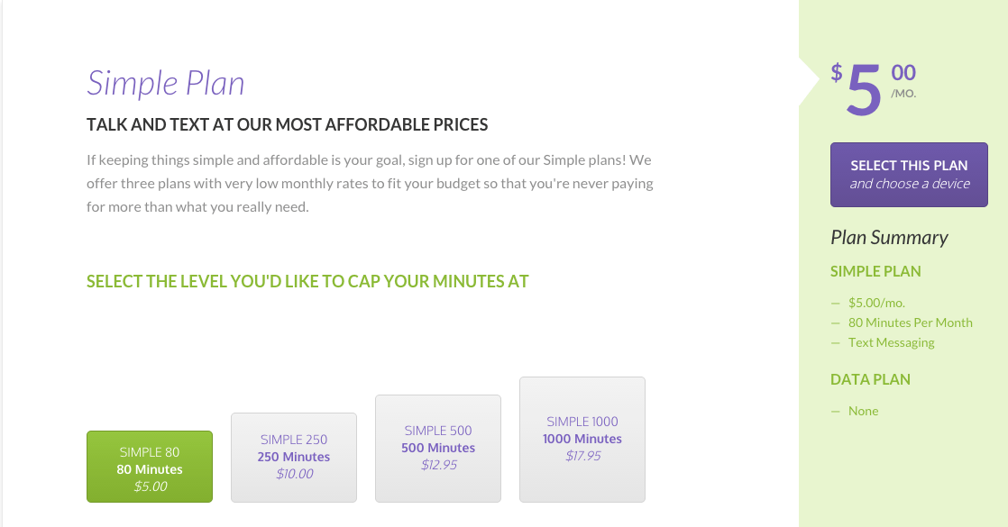The width and height of the screenshot is (1008, 527).
Task: Click the None data plan entry
Action: tap(863, 411)
